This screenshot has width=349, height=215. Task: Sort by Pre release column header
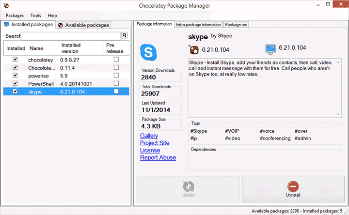pos(116,48)
